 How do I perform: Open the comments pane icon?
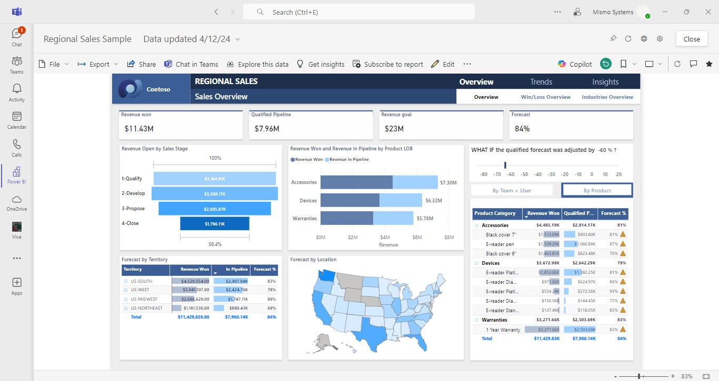click(693, 64)
